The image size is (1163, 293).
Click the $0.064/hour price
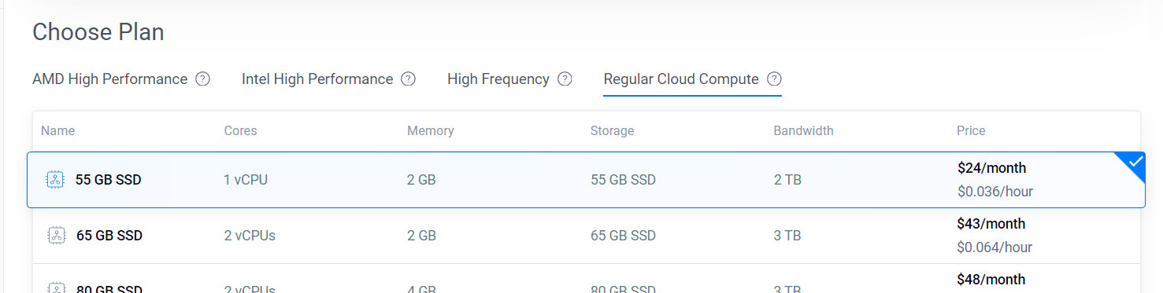994,247
